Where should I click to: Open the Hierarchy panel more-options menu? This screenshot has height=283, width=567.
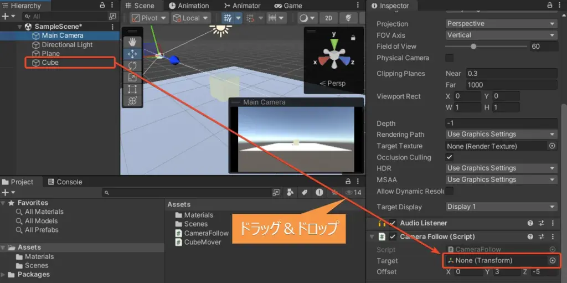click(x=112, y=6)
